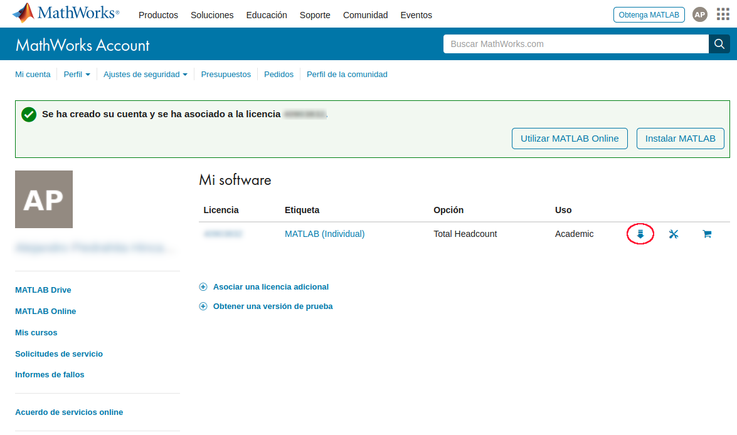Click the Academic use cell
The image size is (737, 435).
(574, 234)
